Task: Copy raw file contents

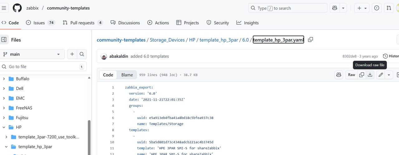Action: 362,75
